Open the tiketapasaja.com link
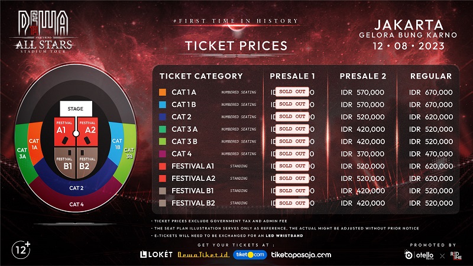473x266 pixels. [302, 255]
